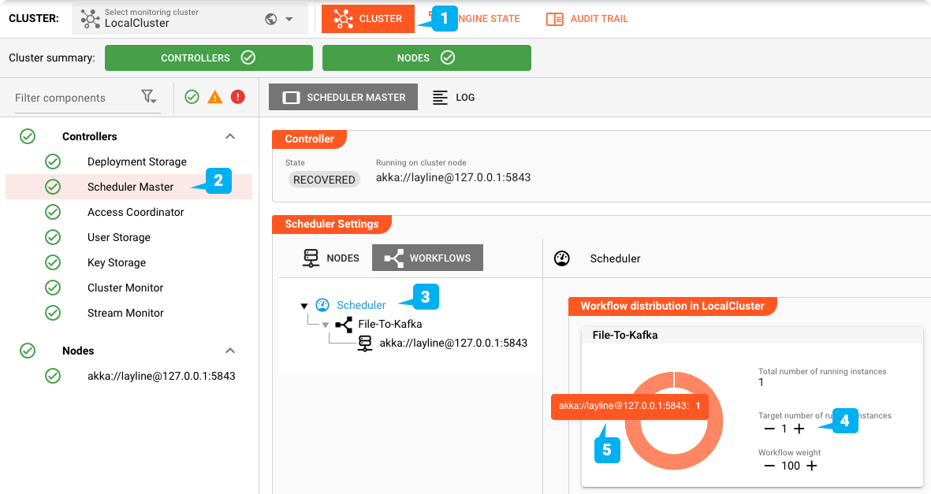
Task: Select Scheduler Master in the components list
Action: tap(130, 187)
